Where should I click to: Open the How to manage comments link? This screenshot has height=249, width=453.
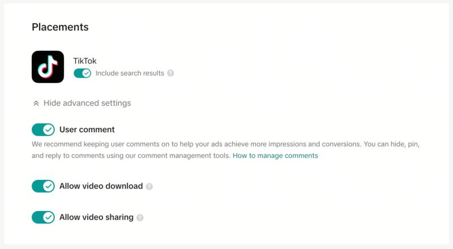[275, 156]
